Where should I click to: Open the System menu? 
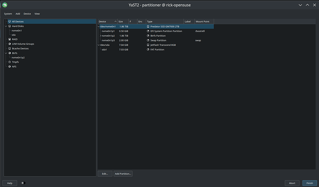(8, 14)
